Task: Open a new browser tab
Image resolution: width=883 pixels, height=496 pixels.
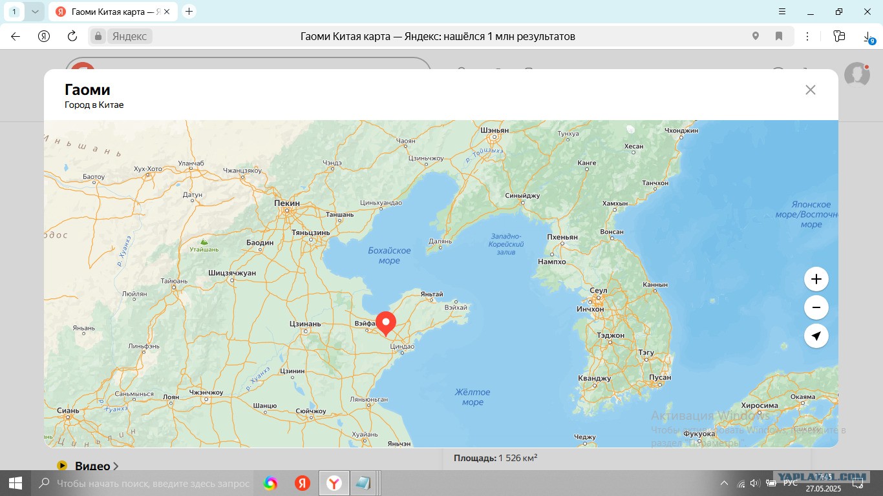Action: coord(189,11)
